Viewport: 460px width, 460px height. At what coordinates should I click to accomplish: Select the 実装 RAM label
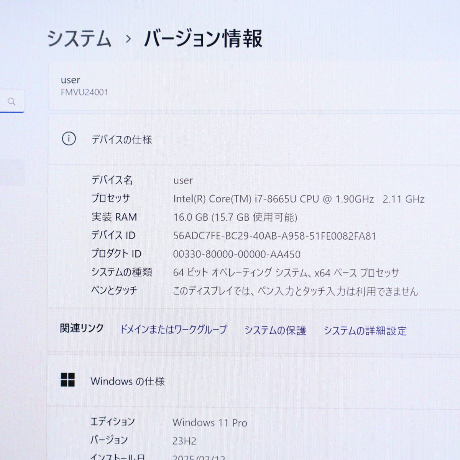click(114, 217)
